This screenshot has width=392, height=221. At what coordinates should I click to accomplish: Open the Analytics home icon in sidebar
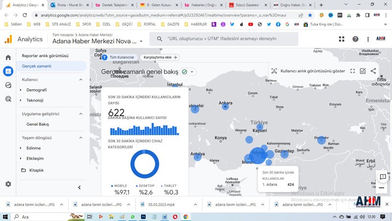click(x=8, y=57)
